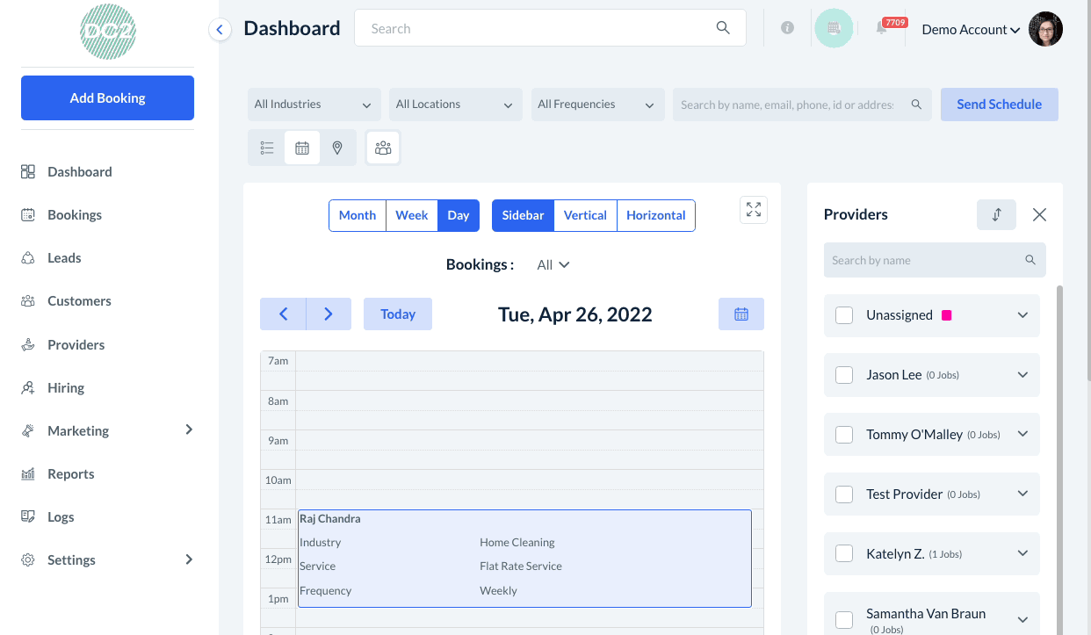The height and width of the screenshot is (635, 1091).
Task: Expand calendar to fullscreen
Action: click(754, 209)
